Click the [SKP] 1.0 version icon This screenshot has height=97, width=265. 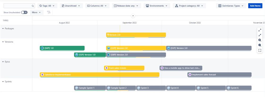click(x=42, y=48)
